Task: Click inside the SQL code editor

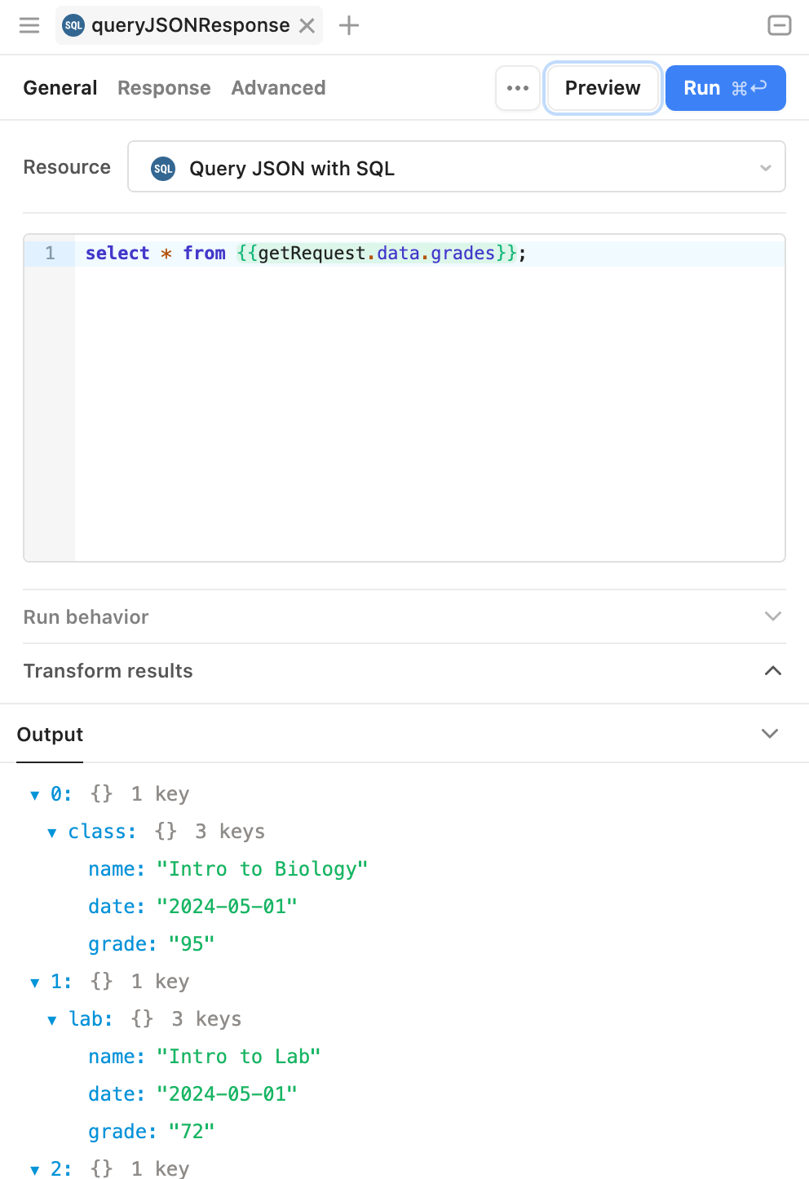Action: (x=430, y=398)
